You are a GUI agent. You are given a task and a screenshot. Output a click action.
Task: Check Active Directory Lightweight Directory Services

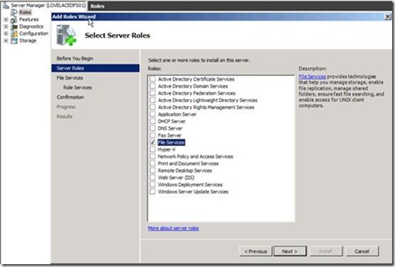[152, 100]
